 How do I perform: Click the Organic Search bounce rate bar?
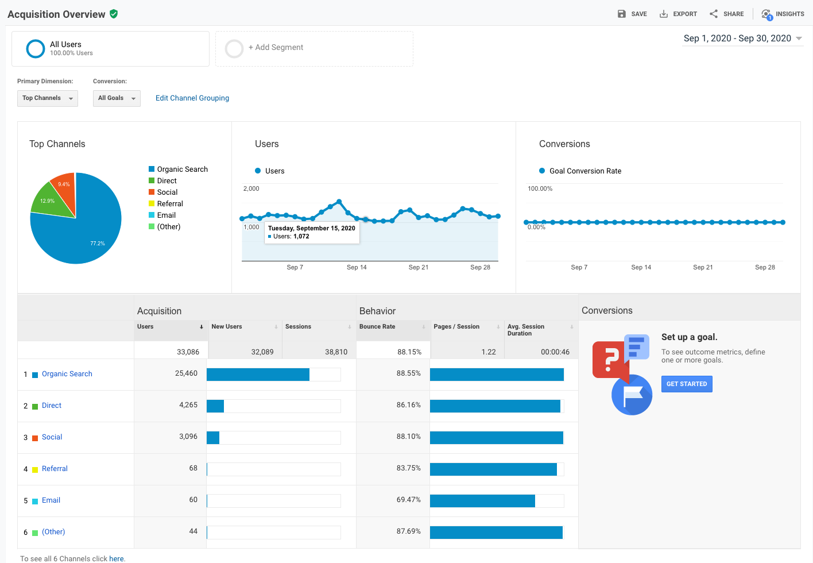pyautogui.click(x=497, y=375)
